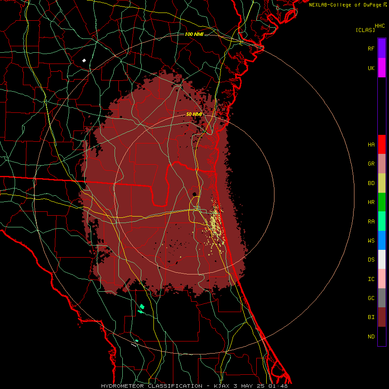Click the RA legend label
The image size is (389, 389).
point(371,222)
